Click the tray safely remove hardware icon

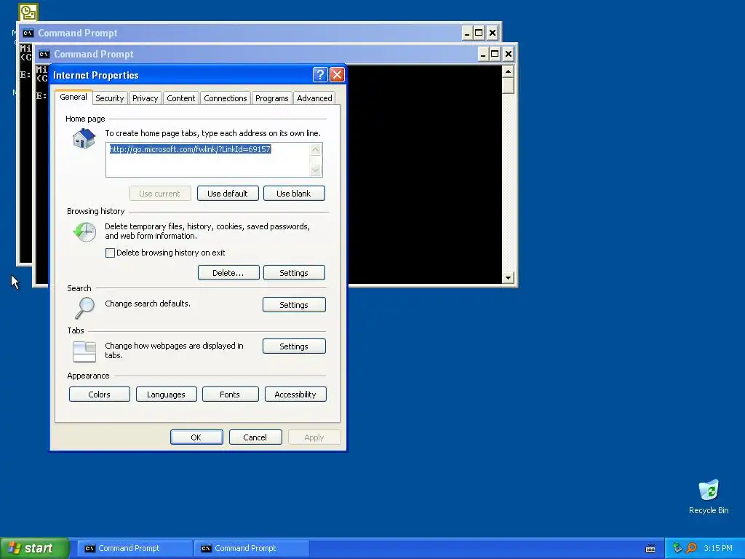[x=677, y=548]
